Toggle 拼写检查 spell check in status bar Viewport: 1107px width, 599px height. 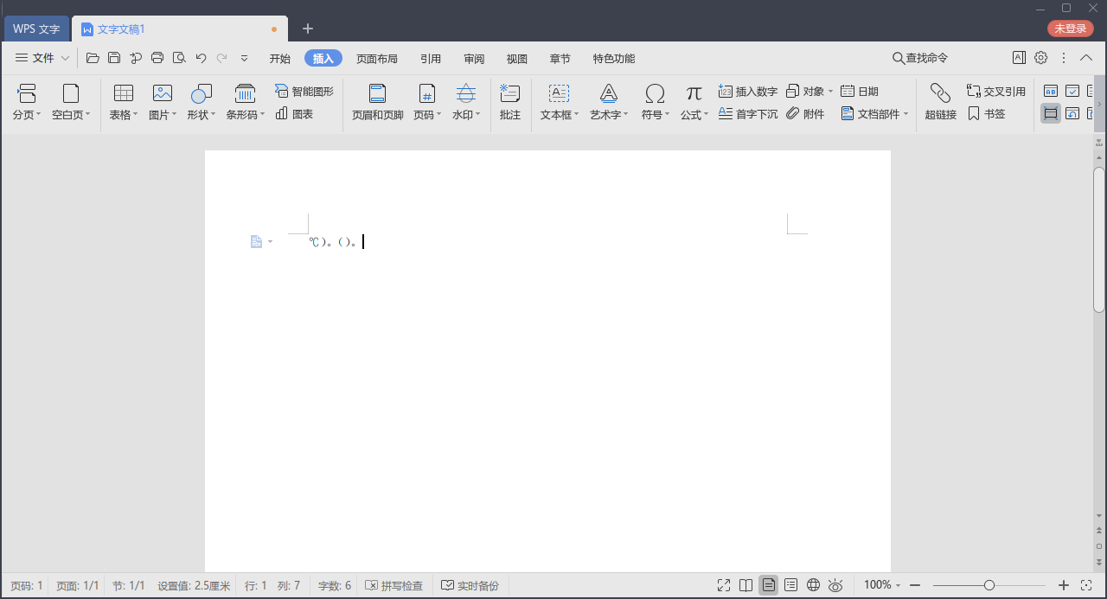pos(394,586)
